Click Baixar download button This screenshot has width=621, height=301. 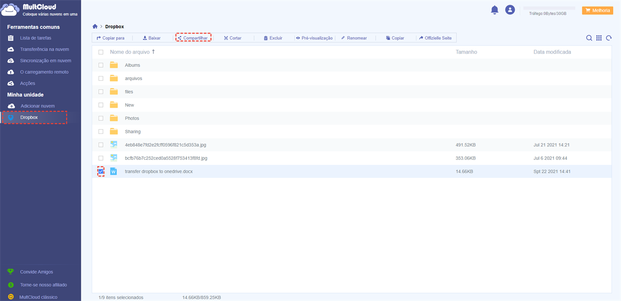click(152, 38)
